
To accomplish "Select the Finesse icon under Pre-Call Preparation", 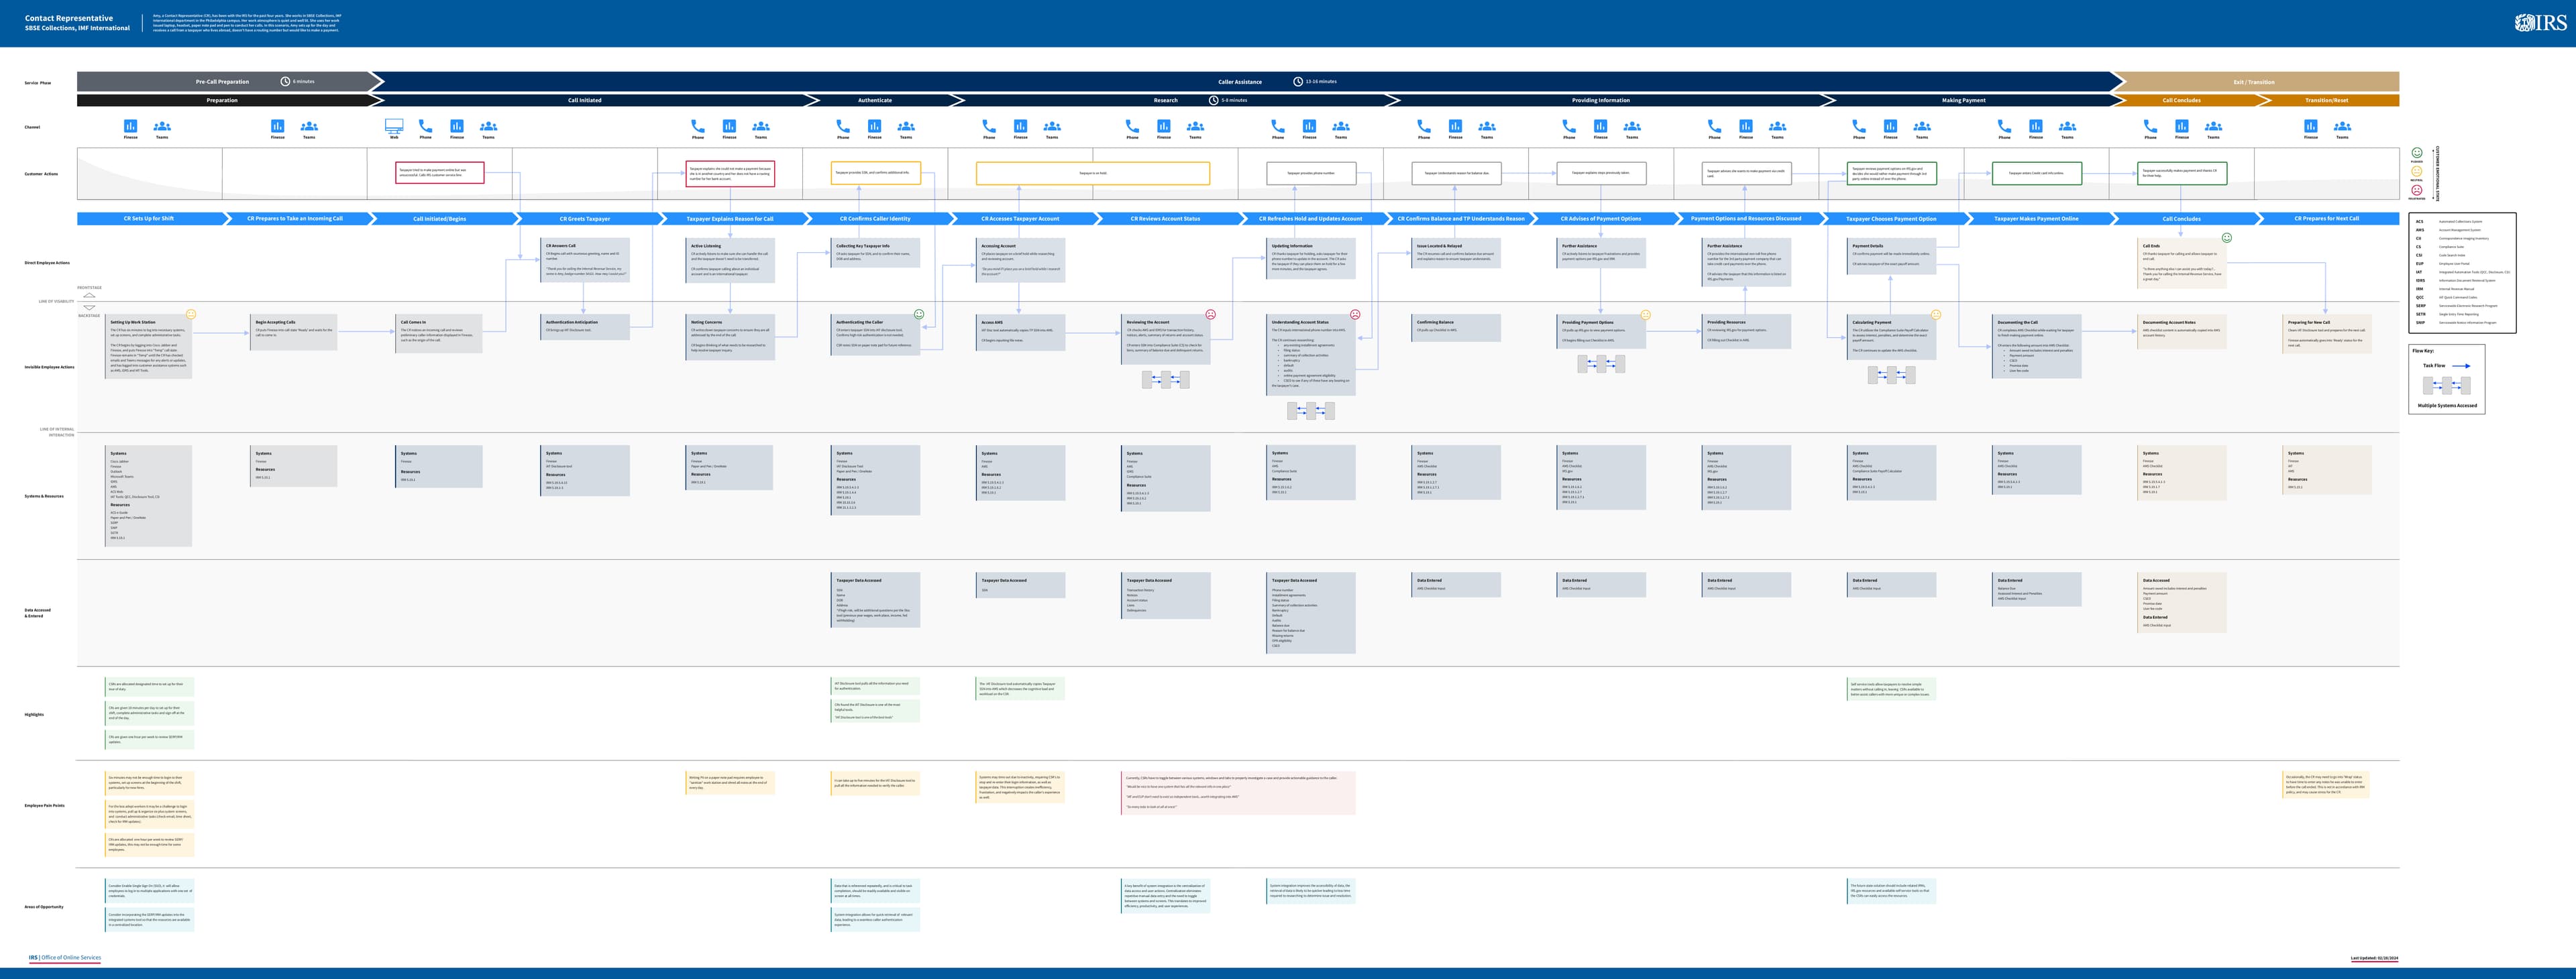I will click(x=131, y=127).
